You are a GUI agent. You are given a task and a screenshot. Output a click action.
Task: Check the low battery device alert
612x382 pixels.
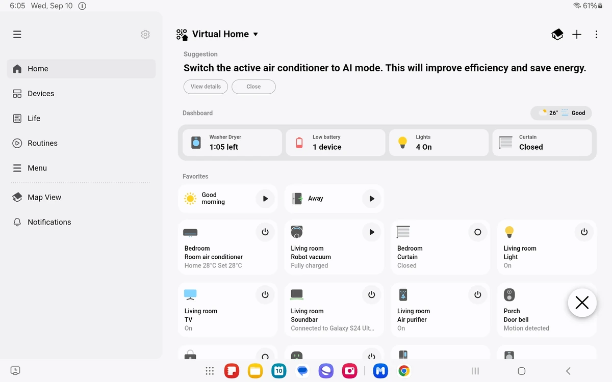pos(333,143)
